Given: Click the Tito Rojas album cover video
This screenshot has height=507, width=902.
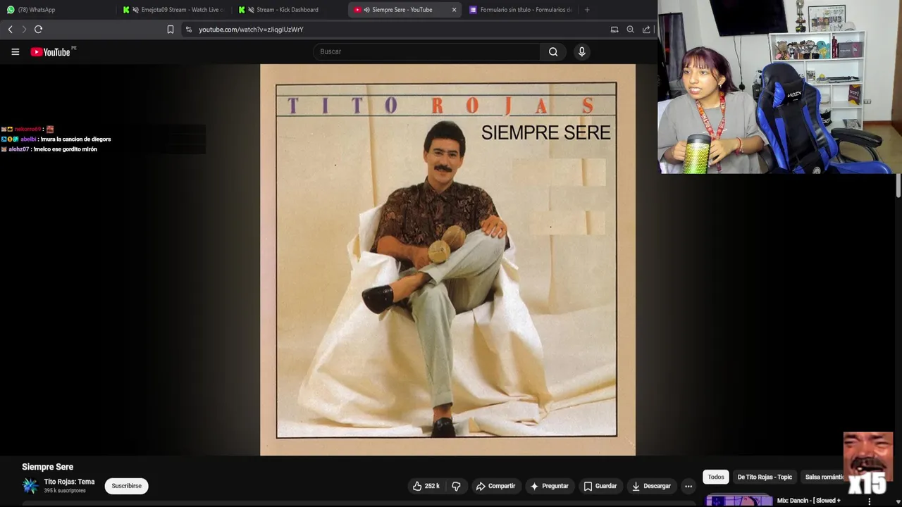Looking at the screenshot, I should [447, 260].
